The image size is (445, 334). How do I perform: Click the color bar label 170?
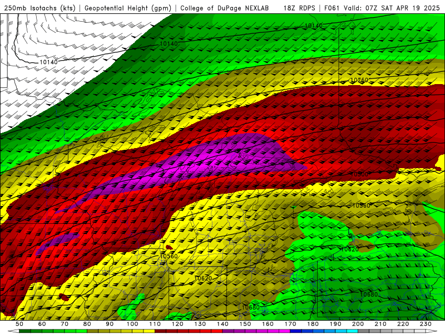(290, 324)
